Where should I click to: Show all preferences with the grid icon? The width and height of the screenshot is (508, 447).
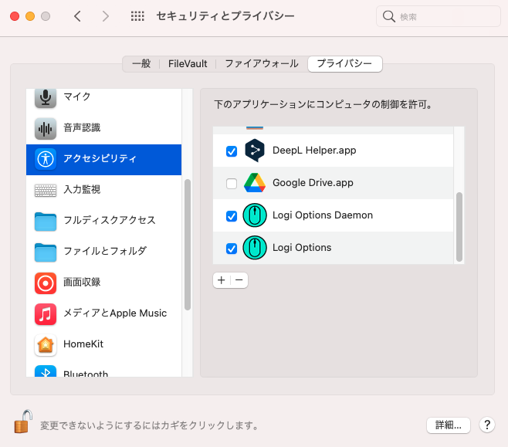pos(137,16)
